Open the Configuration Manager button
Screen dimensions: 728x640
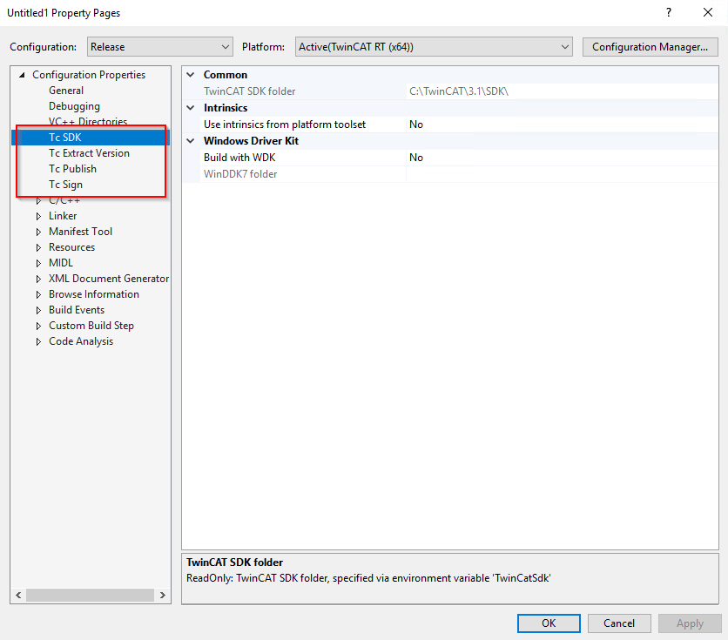(650, 47)
